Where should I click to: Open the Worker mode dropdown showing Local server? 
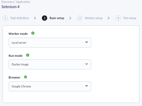tap(50, 43)
